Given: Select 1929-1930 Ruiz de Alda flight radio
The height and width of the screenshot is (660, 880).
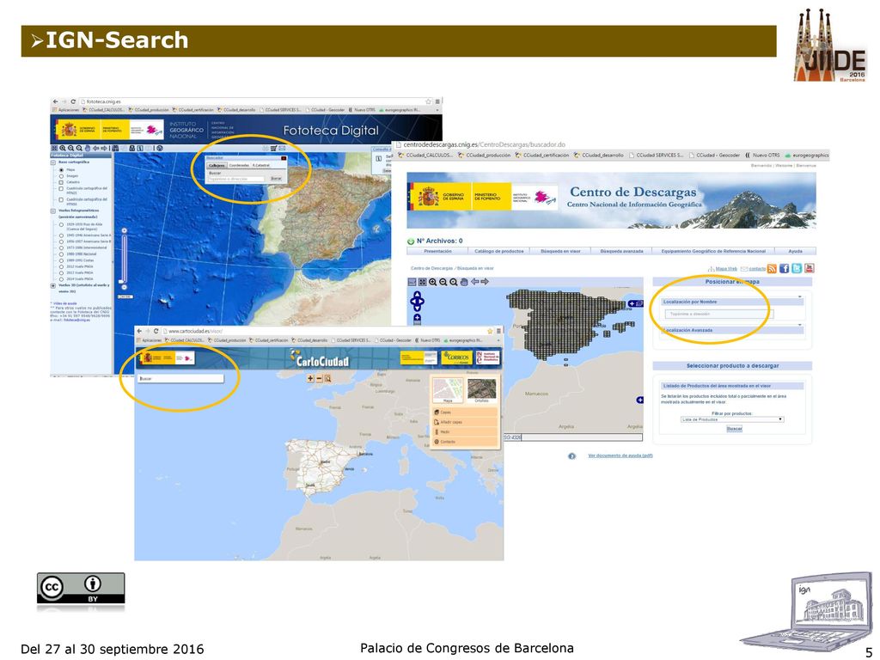Looking at the screenshot, I should click(x=61, y=224).
